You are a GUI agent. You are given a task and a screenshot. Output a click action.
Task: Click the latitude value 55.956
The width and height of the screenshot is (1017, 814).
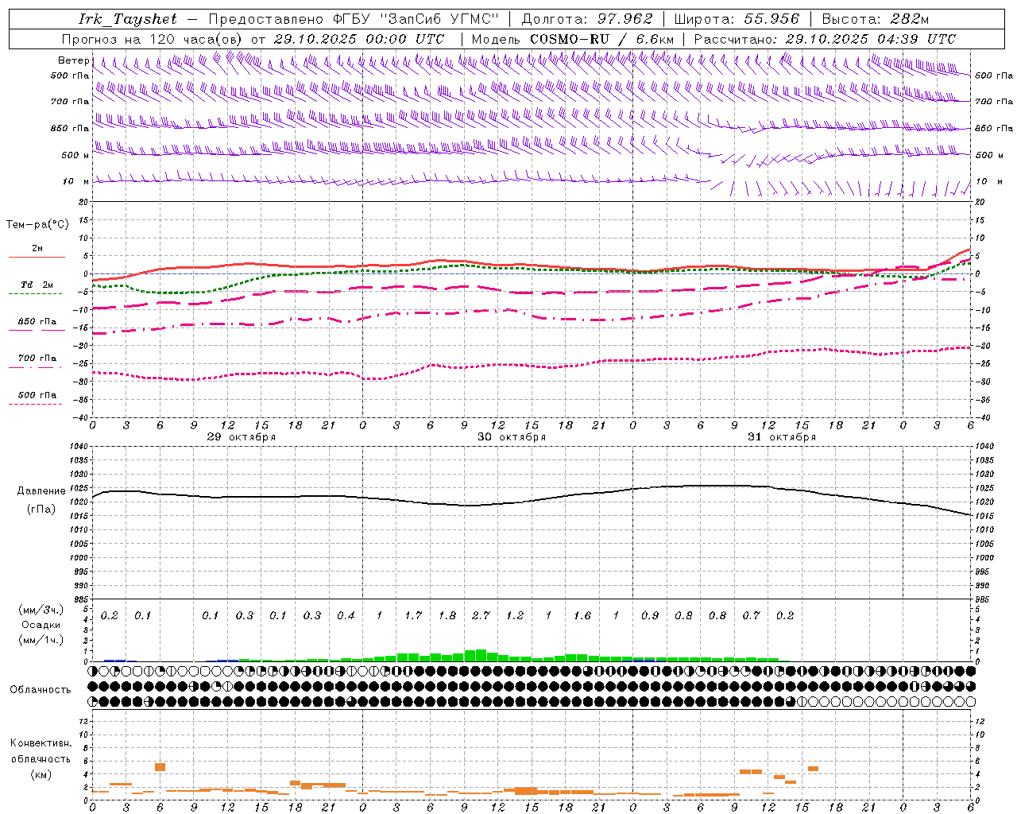771,19
